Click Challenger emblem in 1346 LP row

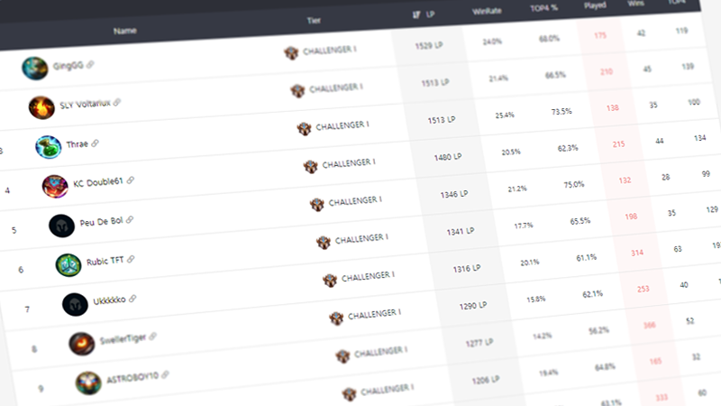click(x=317, y=204)
